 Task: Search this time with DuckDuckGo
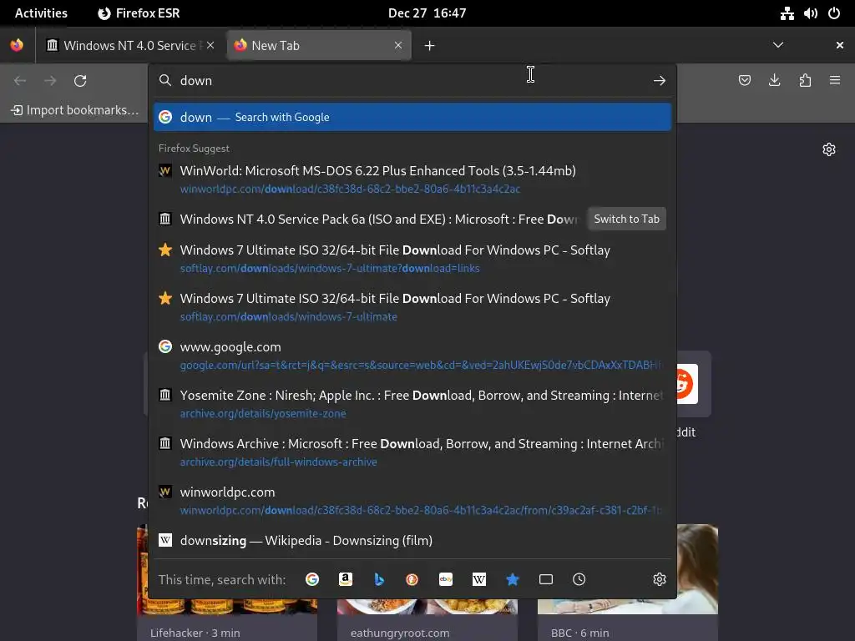[412, 579]
